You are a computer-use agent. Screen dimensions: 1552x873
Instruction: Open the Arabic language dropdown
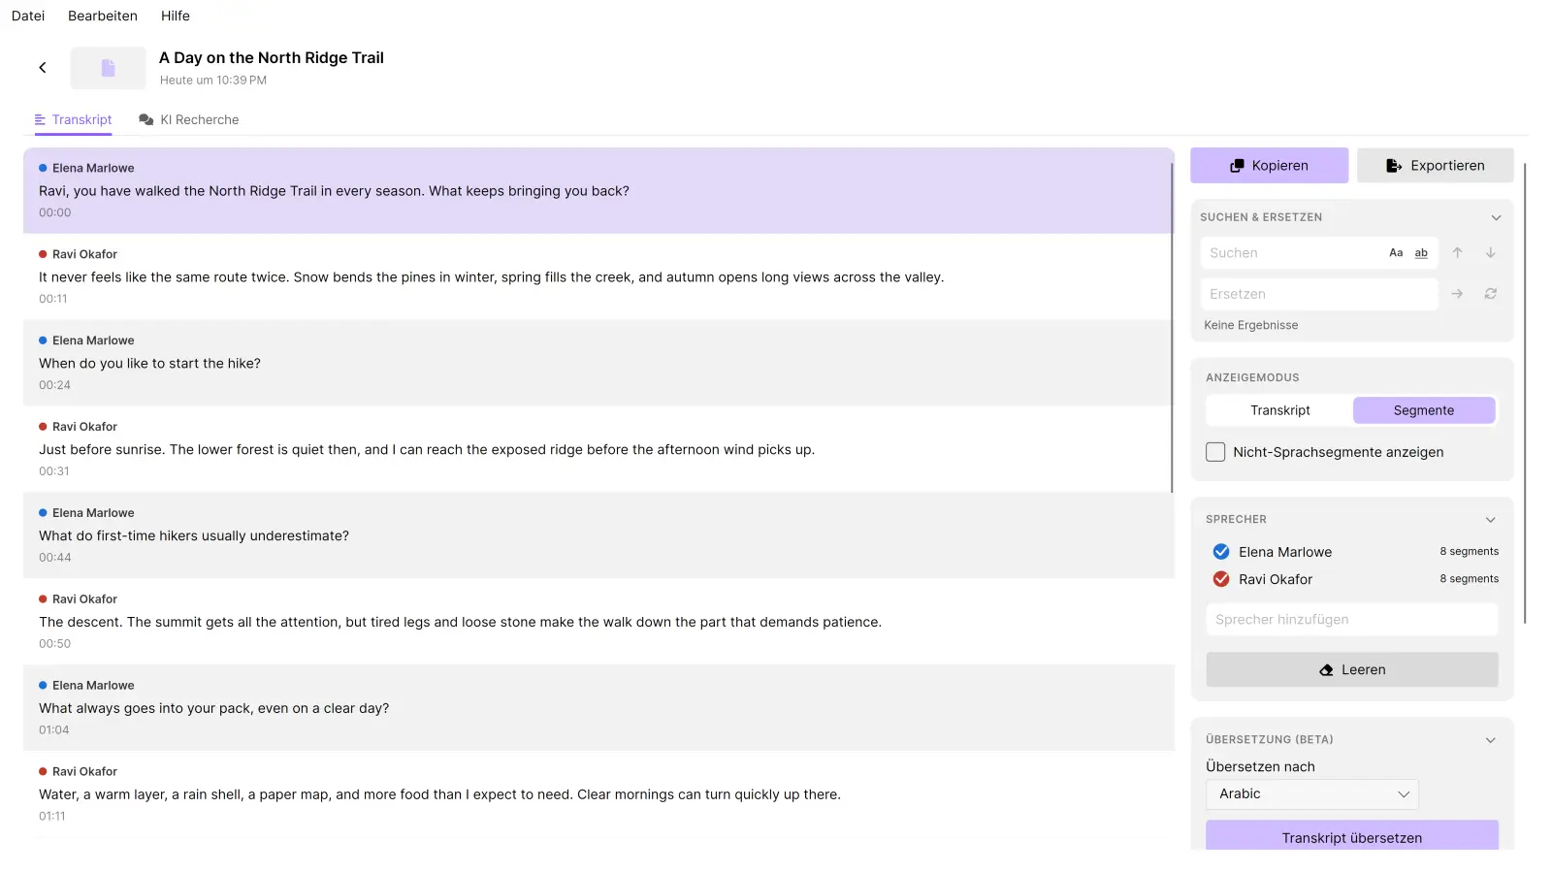pyautogui.click(x=1312, y=794)
